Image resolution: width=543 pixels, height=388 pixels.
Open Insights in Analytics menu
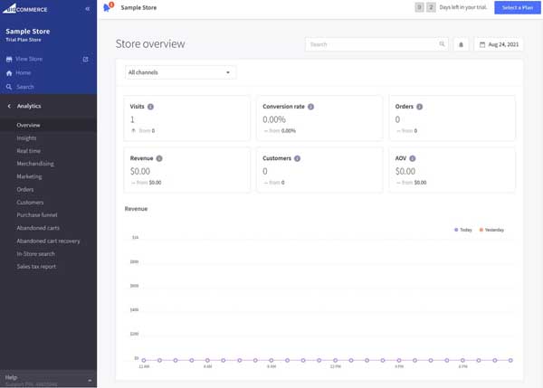[26, 138]
